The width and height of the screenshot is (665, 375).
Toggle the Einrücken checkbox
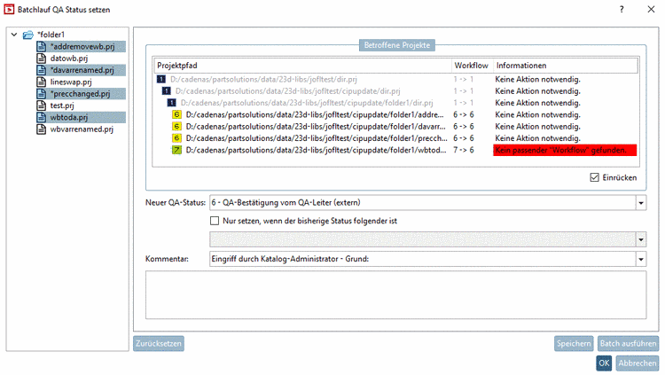pyautogui.click(x=595, y=177)
